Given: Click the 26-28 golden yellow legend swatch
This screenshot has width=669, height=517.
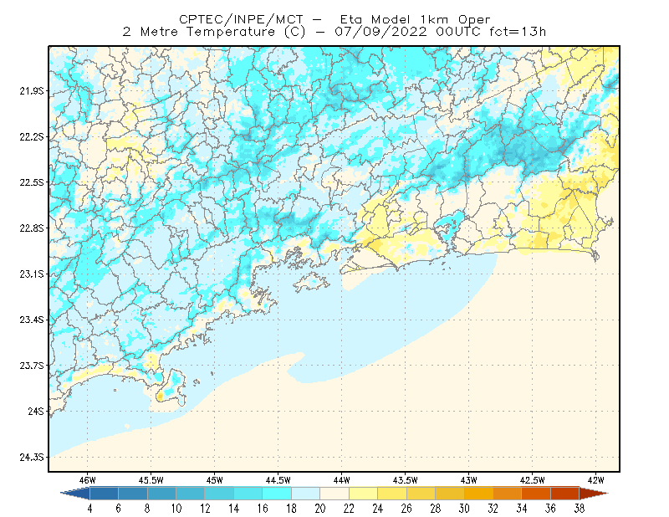Looking at the screenshot, I should [x=421, y=494].
